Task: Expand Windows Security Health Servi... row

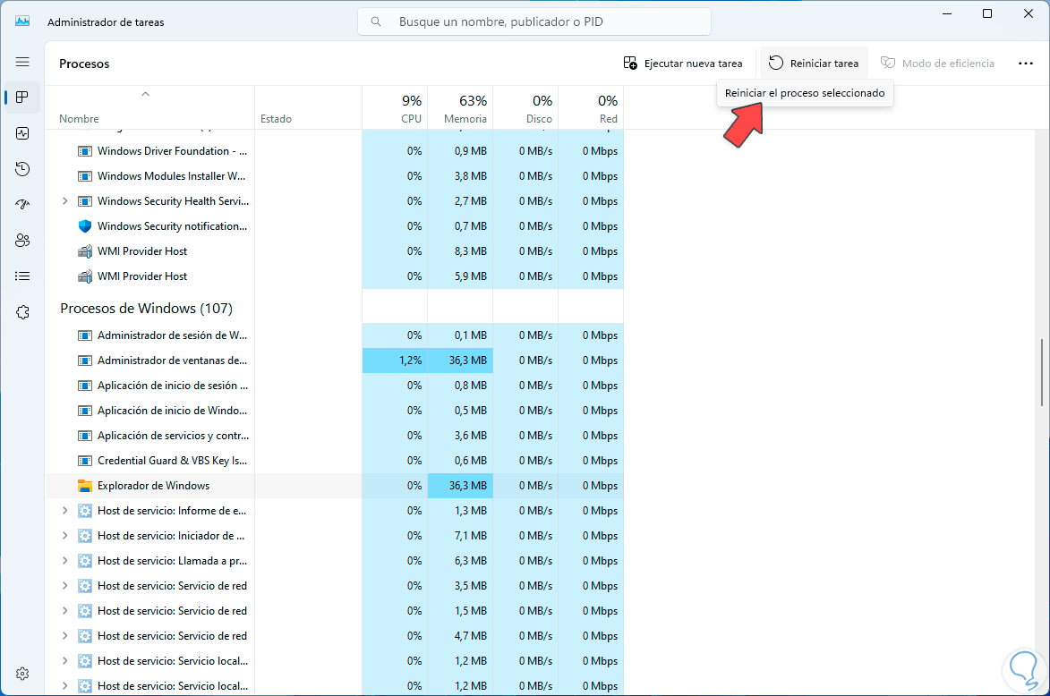Action: click(65, 200)
